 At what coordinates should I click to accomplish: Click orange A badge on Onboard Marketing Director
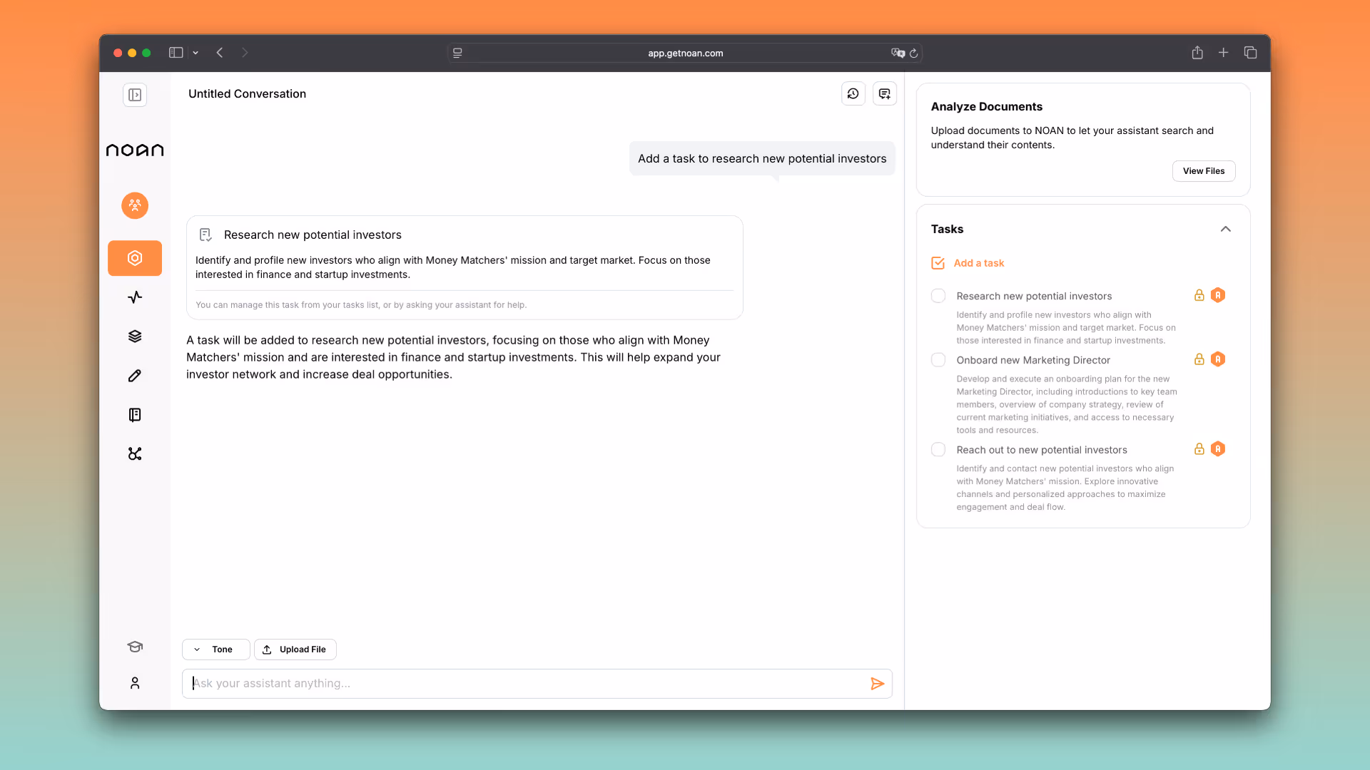point(1218,359)
